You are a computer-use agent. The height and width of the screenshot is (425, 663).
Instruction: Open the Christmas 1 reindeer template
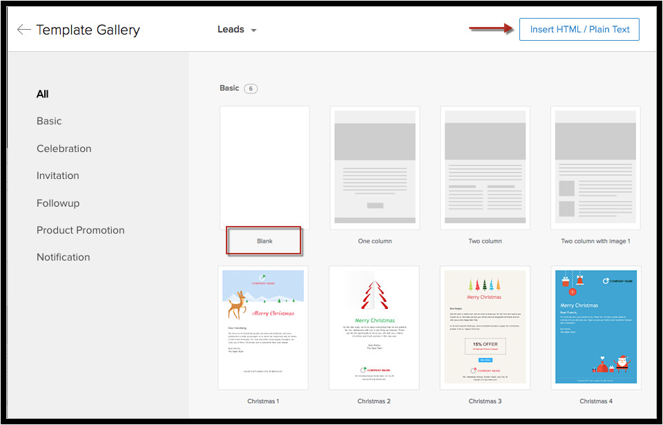coord(263,328)
